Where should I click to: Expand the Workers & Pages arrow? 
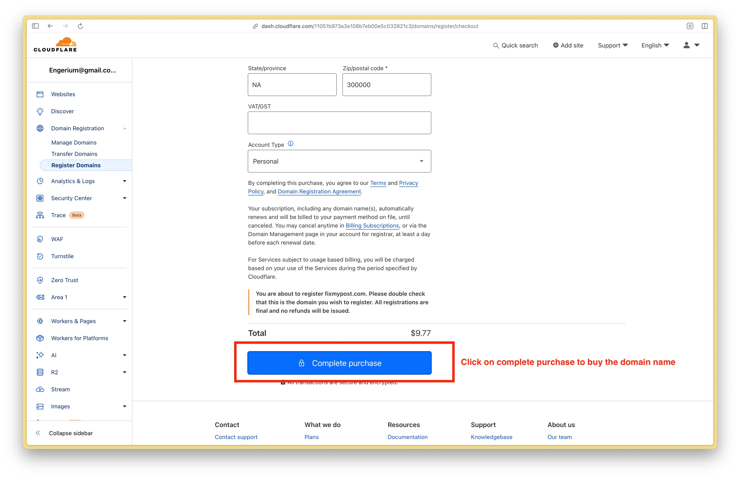[x=125, y=321]
